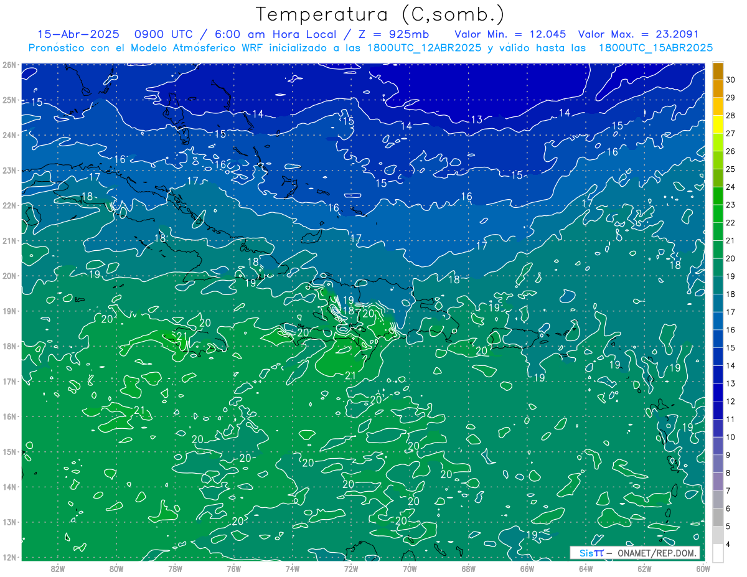This screenshot has height=577, width=747.
Task: Click the 60W longitude axis label
Action: point(703,568)
